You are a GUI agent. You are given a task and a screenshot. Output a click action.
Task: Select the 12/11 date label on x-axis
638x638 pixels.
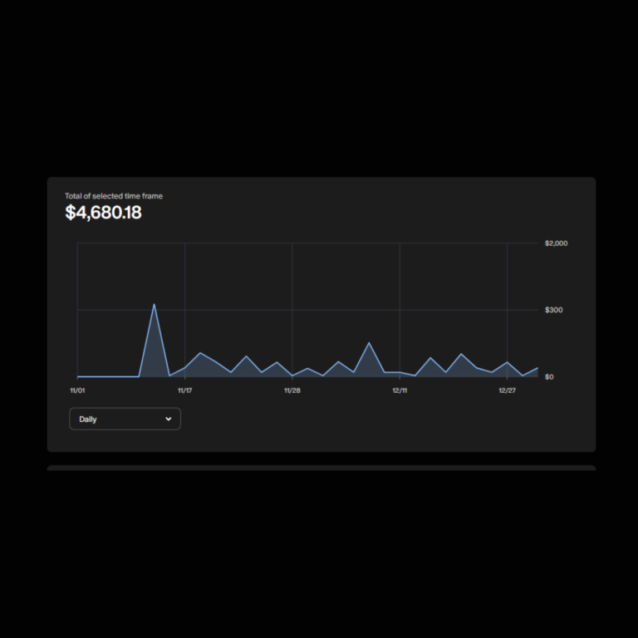coord(400,390)
